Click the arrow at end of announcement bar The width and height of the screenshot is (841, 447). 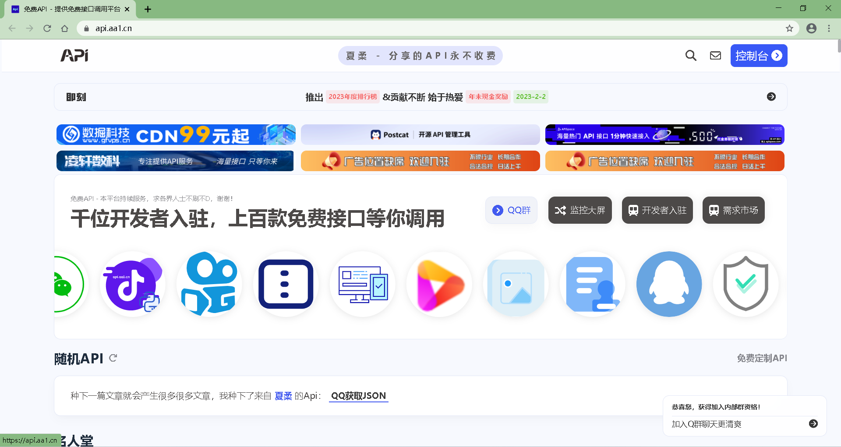pos(771,97)
